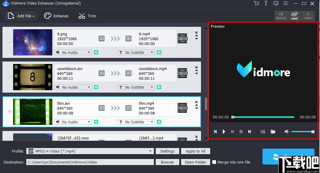Add audio track to countdown.avi
The height and width of the screenshot is (173, 320).
(96, 87)
